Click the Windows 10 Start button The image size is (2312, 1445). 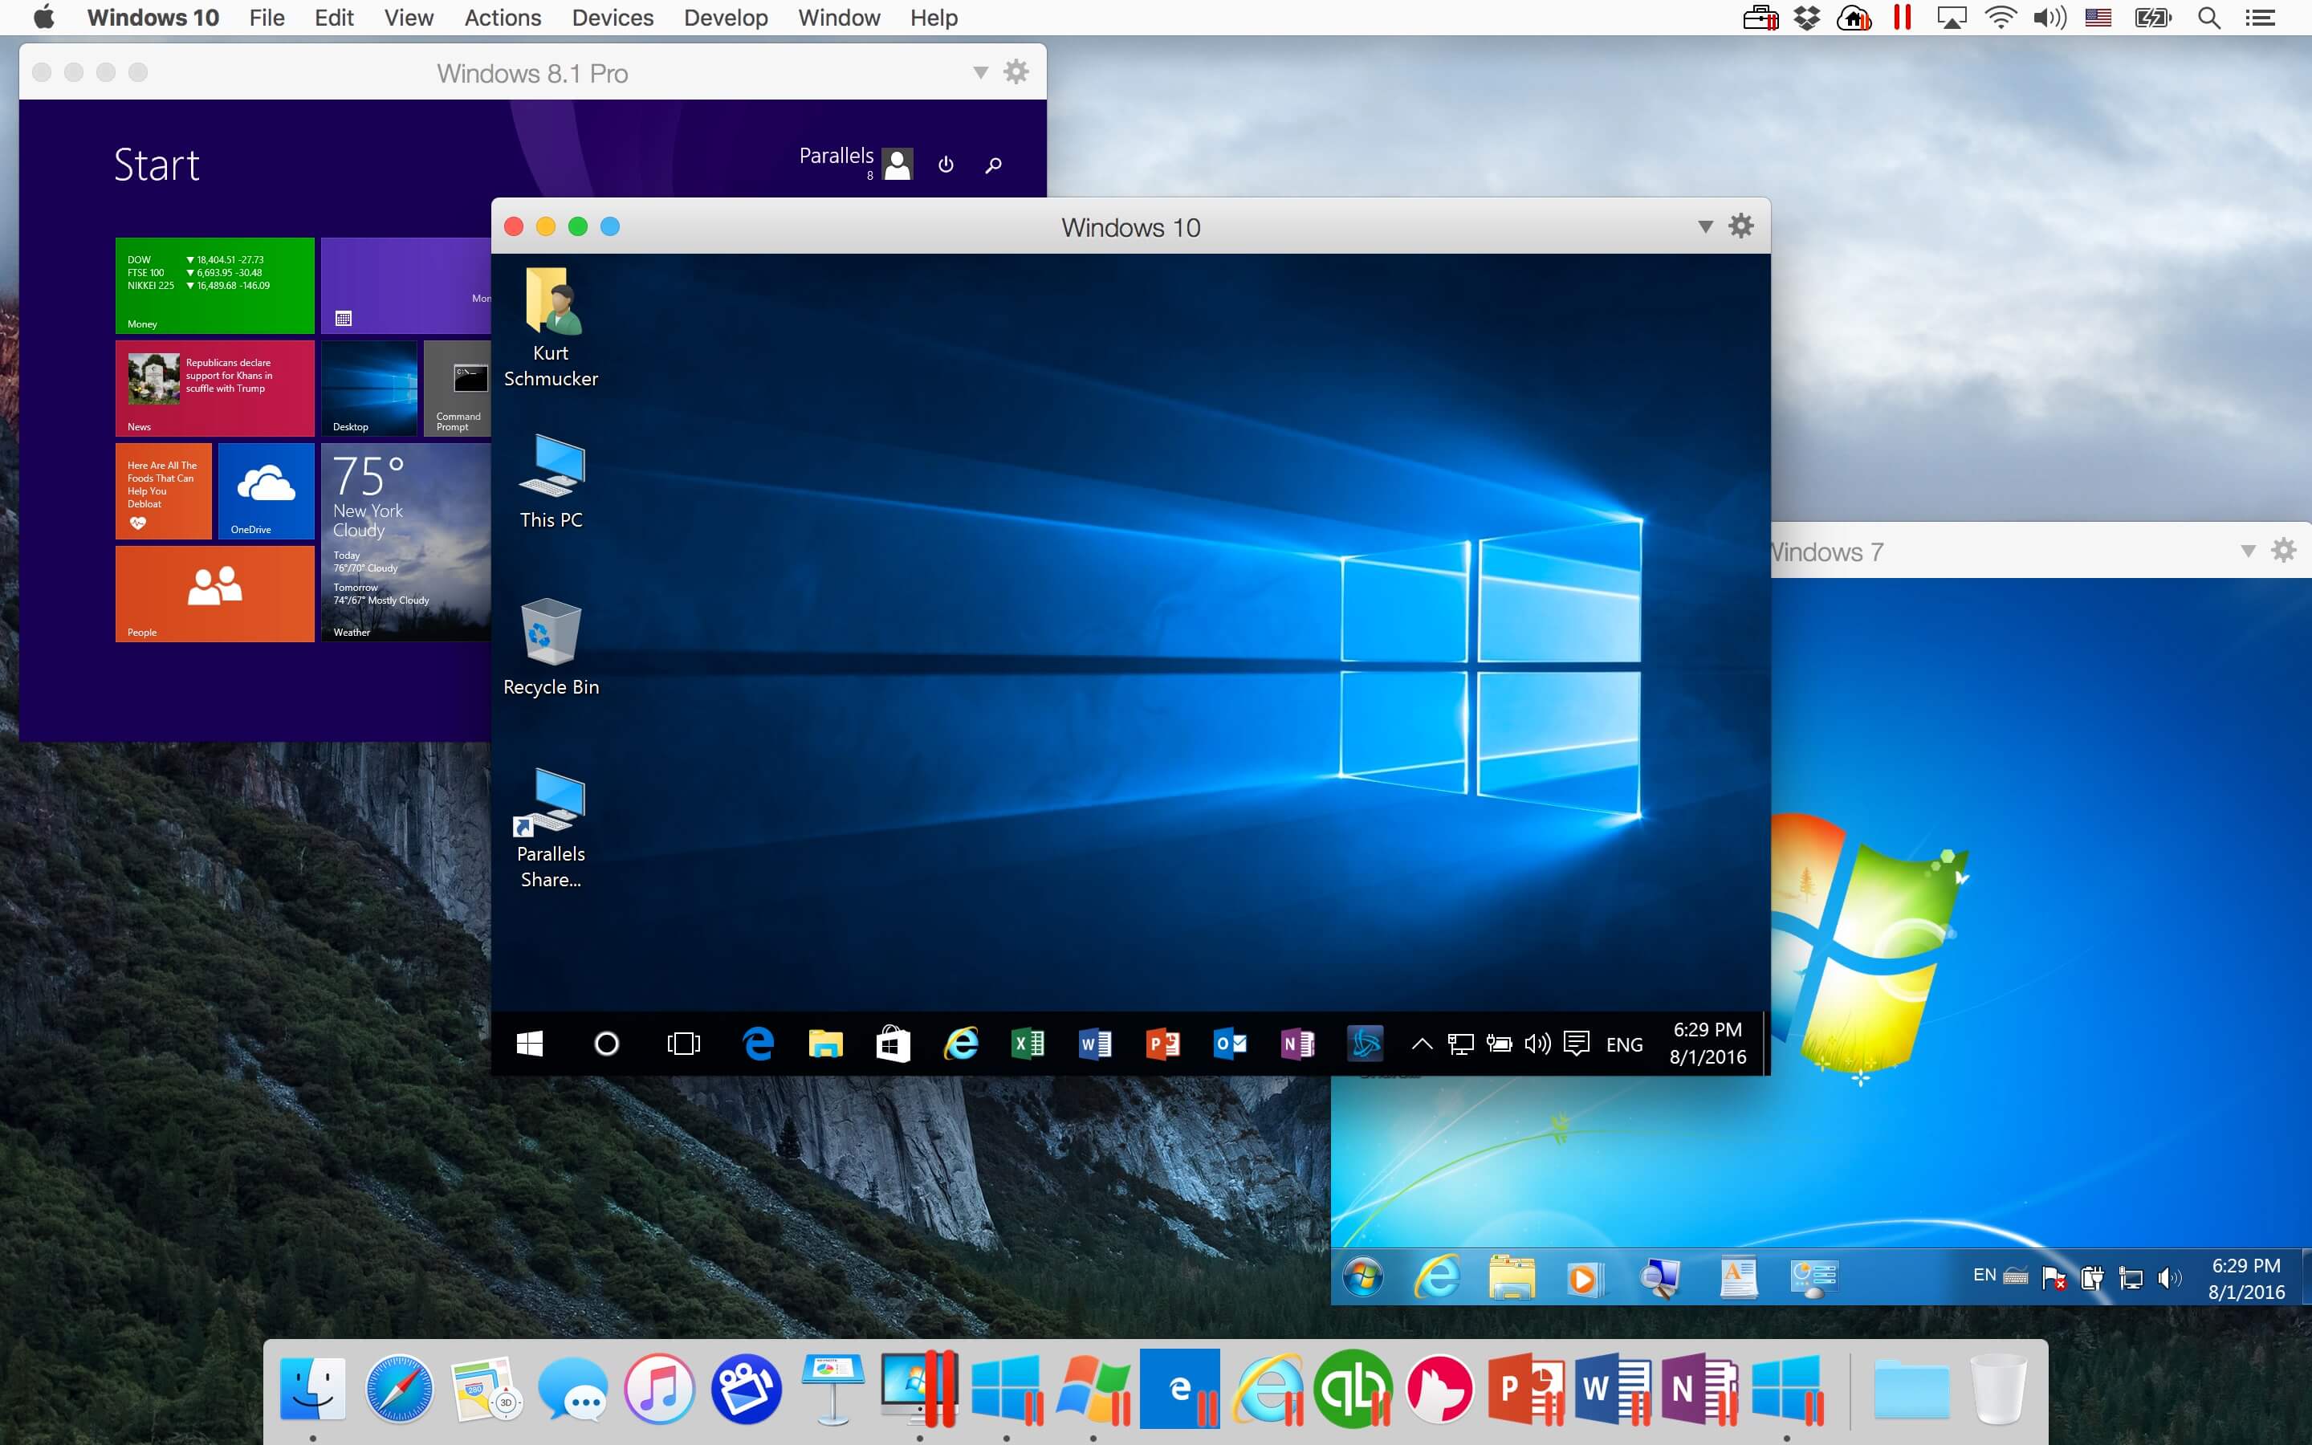pos(527,1044)
